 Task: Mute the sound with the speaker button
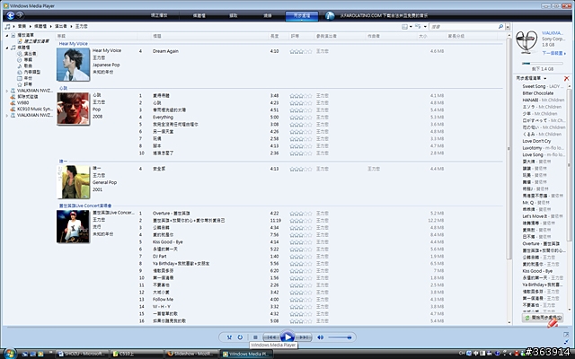pos(320,337)
